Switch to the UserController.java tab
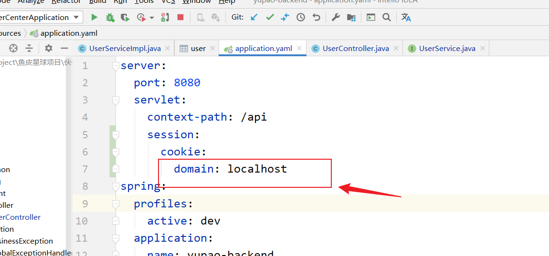This screenshot has height=256, width=549. click(355, 49)
